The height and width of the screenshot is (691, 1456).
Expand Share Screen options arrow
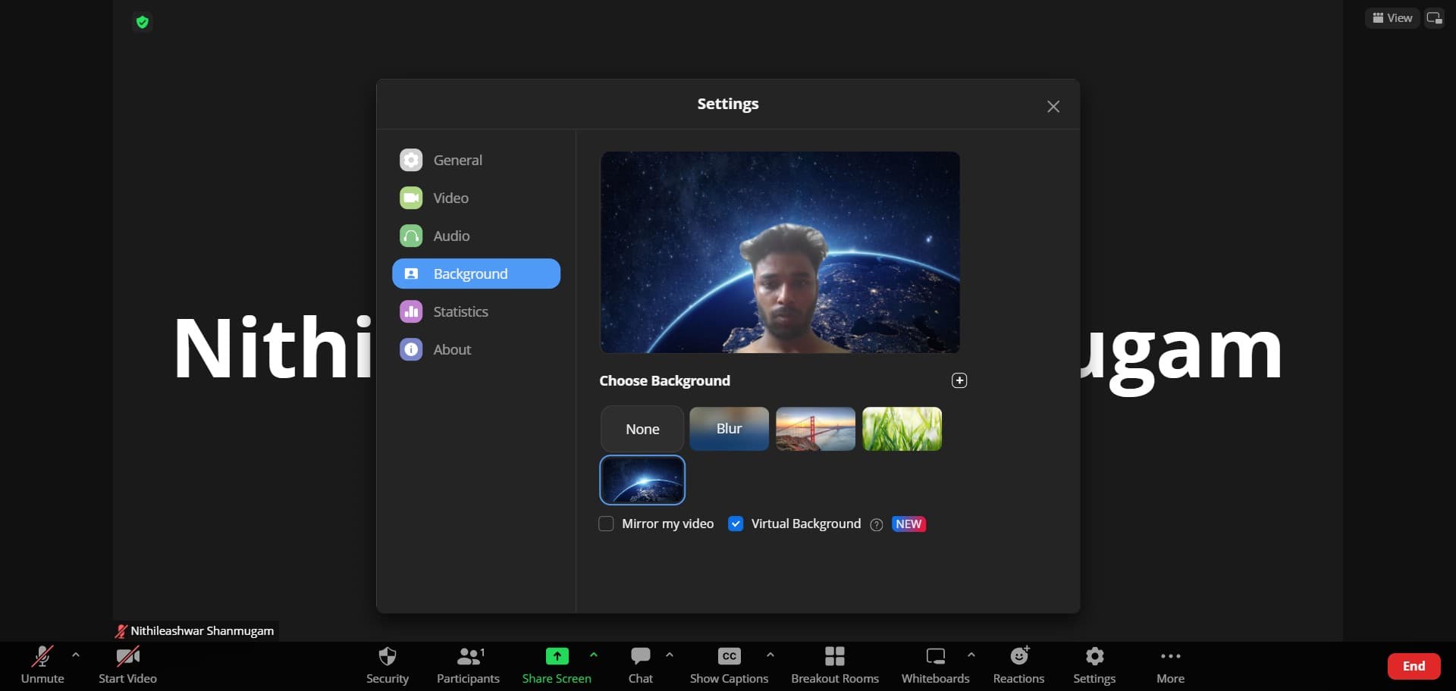coord(594,655)
